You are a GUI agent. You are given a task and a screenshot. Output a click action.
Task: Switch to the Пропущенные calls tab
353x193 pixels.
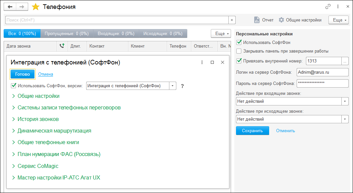tap(67, 34)
